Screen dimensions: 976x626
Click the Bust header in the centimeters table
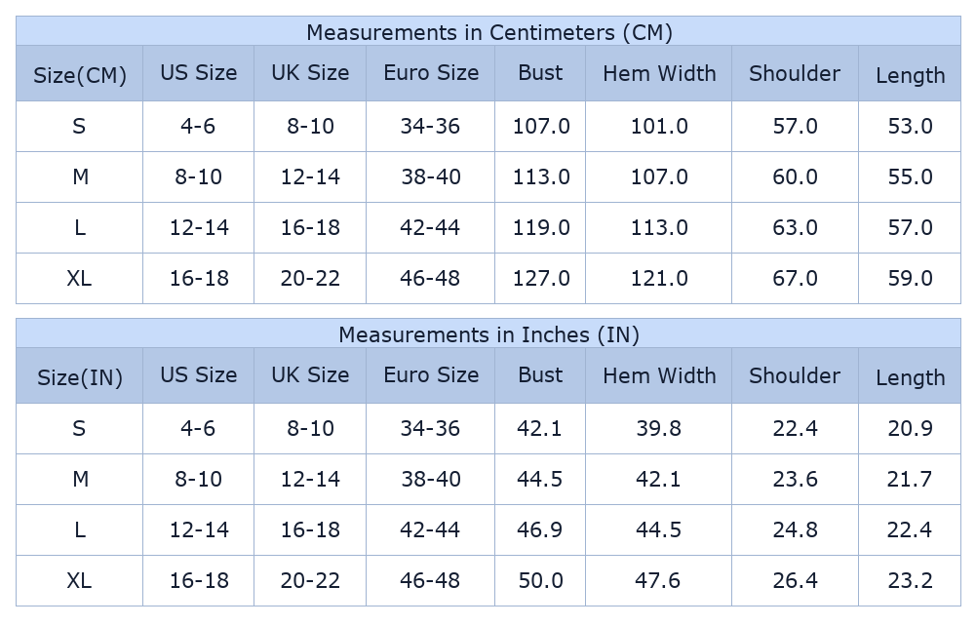[x=540, y=73]
